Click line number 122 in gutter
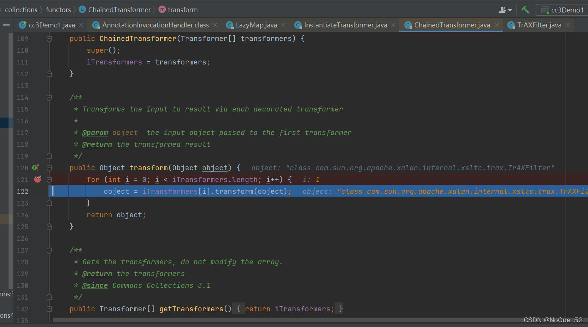Screen dimensions: 588x327 tap(22, 191)
